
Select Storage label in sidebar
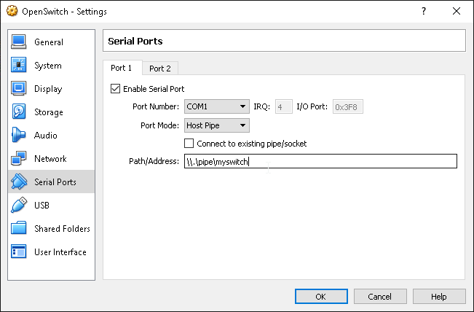point(49,112)
